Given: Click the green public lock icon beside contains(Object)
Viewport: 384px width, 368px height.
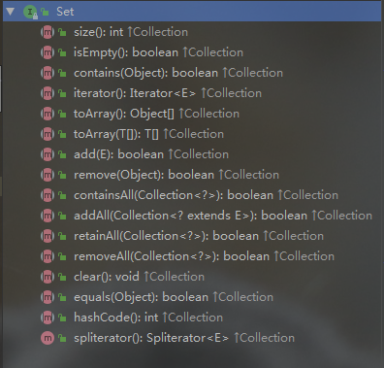Looking at the screenshot, I should pos(62,73).
